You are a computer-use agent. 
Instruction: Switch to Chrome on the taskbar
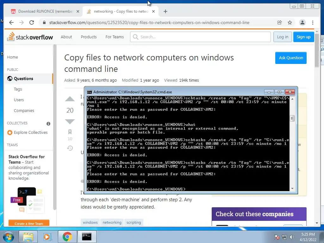pos(67,237)
